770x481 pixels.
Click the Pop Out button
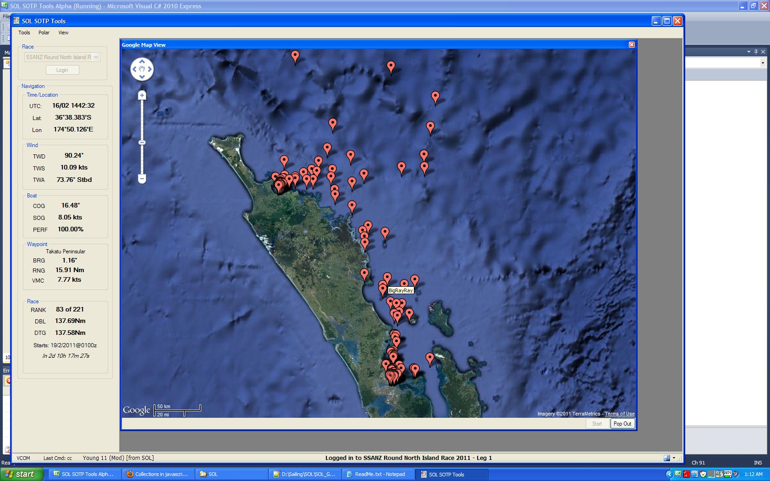622,424
